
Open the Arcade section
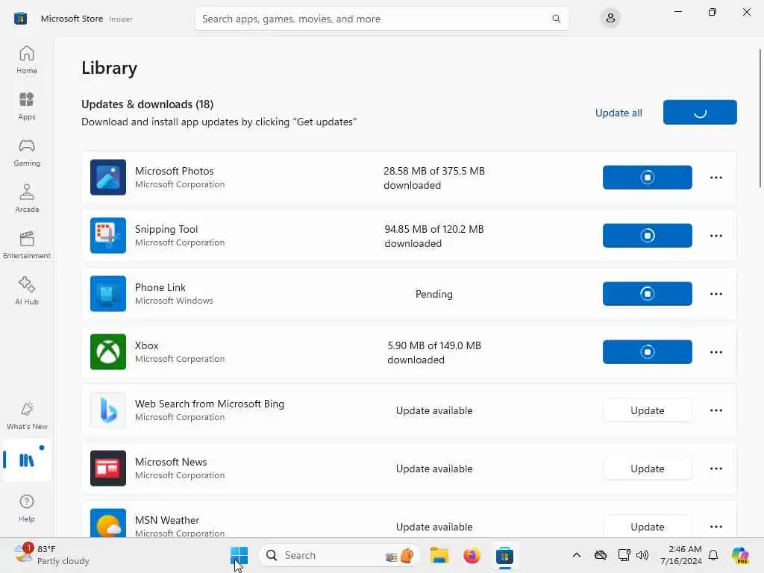click(x=27, y=198)
